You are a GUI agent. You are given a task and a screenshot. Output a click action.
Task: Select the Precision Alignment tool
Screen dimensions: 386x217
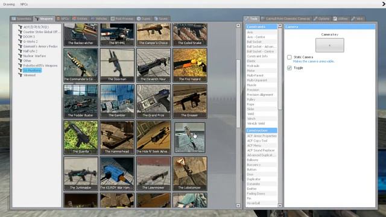point(261,95)
